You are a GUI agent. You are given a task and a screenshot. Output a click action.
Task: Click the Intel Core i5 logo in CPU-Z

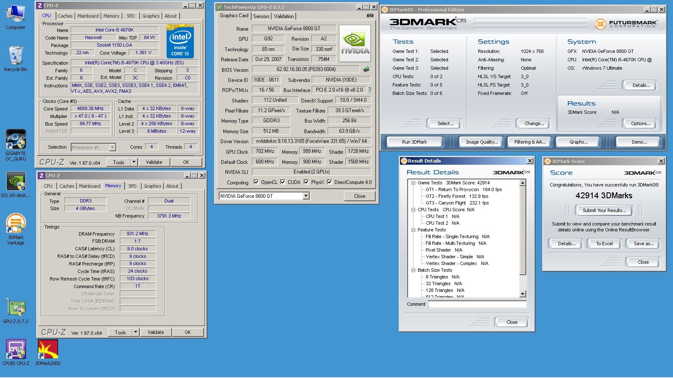[180, 41]
